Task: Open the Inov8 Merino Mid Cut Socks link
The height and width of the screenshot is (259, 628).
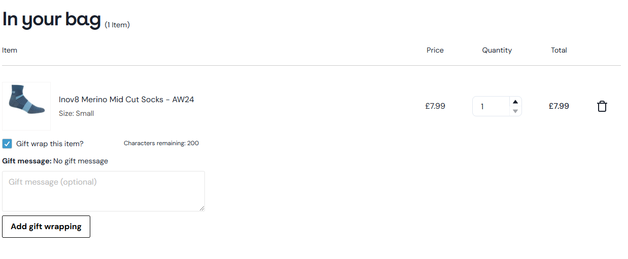Action: tap(126, 99)
